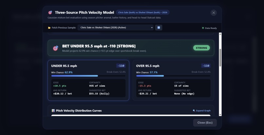The width and height of the screenshot is (264, 135).
Task: Click Break-Even 52.4% on OVER card
Action: pyautogui.click(x=201, y=72)
